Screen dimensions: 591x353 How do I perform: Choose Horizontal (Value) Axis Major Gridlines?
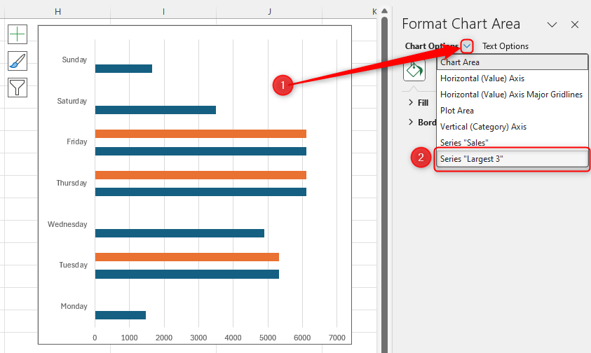coord(512,95)
